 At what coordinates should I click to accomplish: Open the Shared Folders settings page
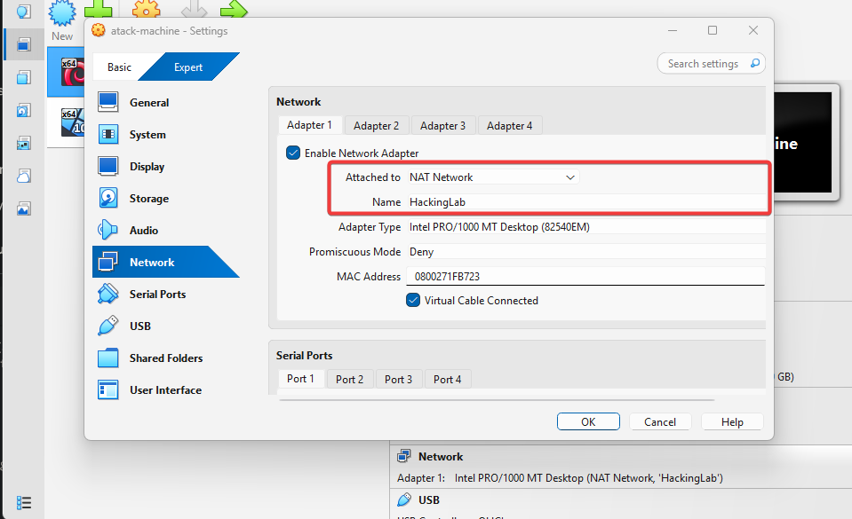(166, 358)
